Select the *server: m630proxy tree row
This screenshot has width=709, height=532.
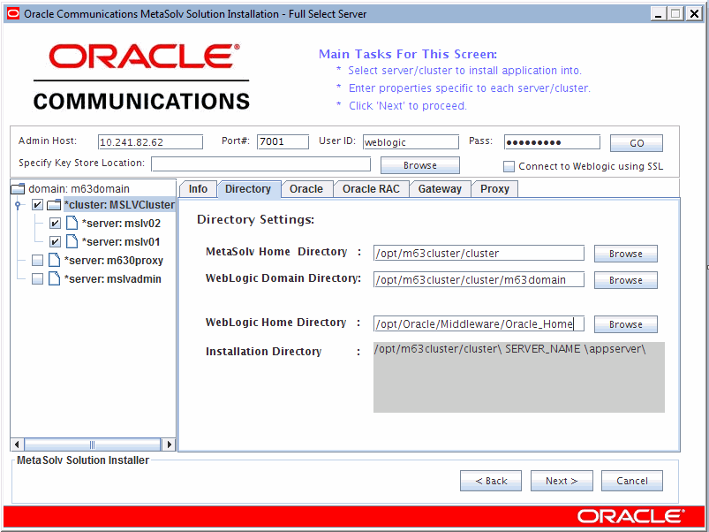[114, 260]
